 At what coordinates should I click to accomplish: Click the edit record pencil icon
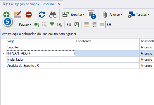[x=18, y=14]
